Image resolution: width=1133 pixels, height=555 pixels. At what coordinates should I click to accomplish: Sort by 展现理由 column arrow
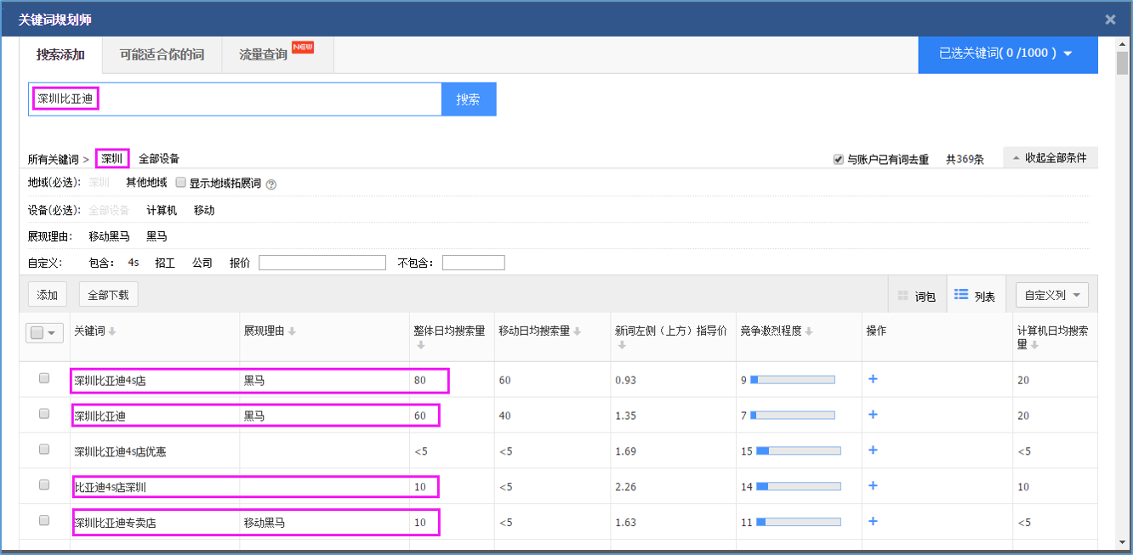click(x=292, y=331)
